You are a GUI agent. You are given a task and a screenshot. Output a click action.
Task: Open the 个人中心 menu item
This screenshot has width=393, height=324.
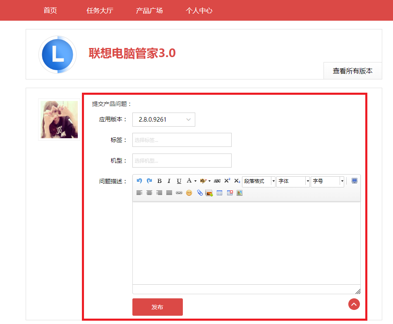(199, 10)
